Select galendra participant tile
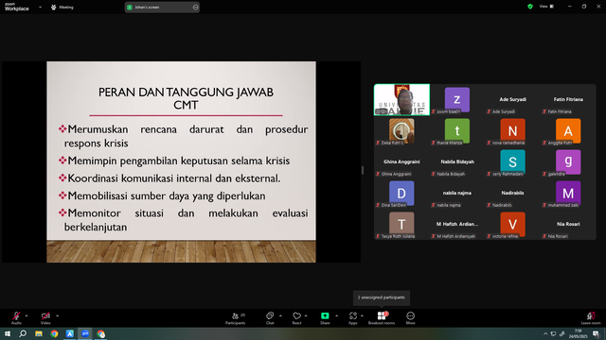The image size is (606, 340). tap(568, 161)
